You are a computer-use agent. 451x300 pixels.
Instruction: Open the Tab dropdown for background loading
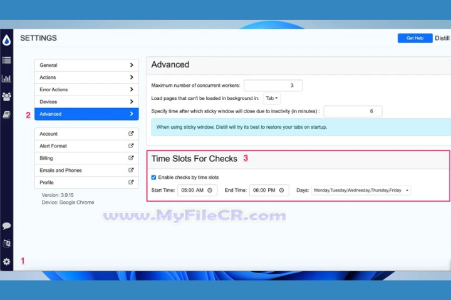pyautogui.click(x=272, y=98)
